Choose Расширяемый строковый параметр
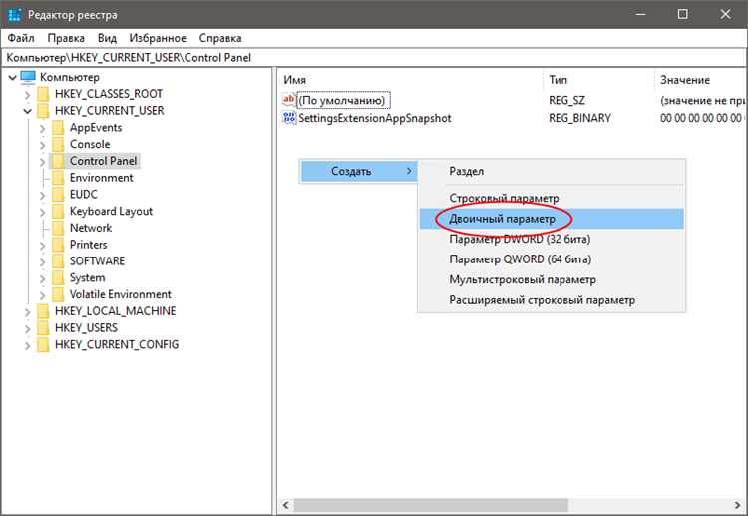Viewport: 748px width, 516px height. pos(552,300)
